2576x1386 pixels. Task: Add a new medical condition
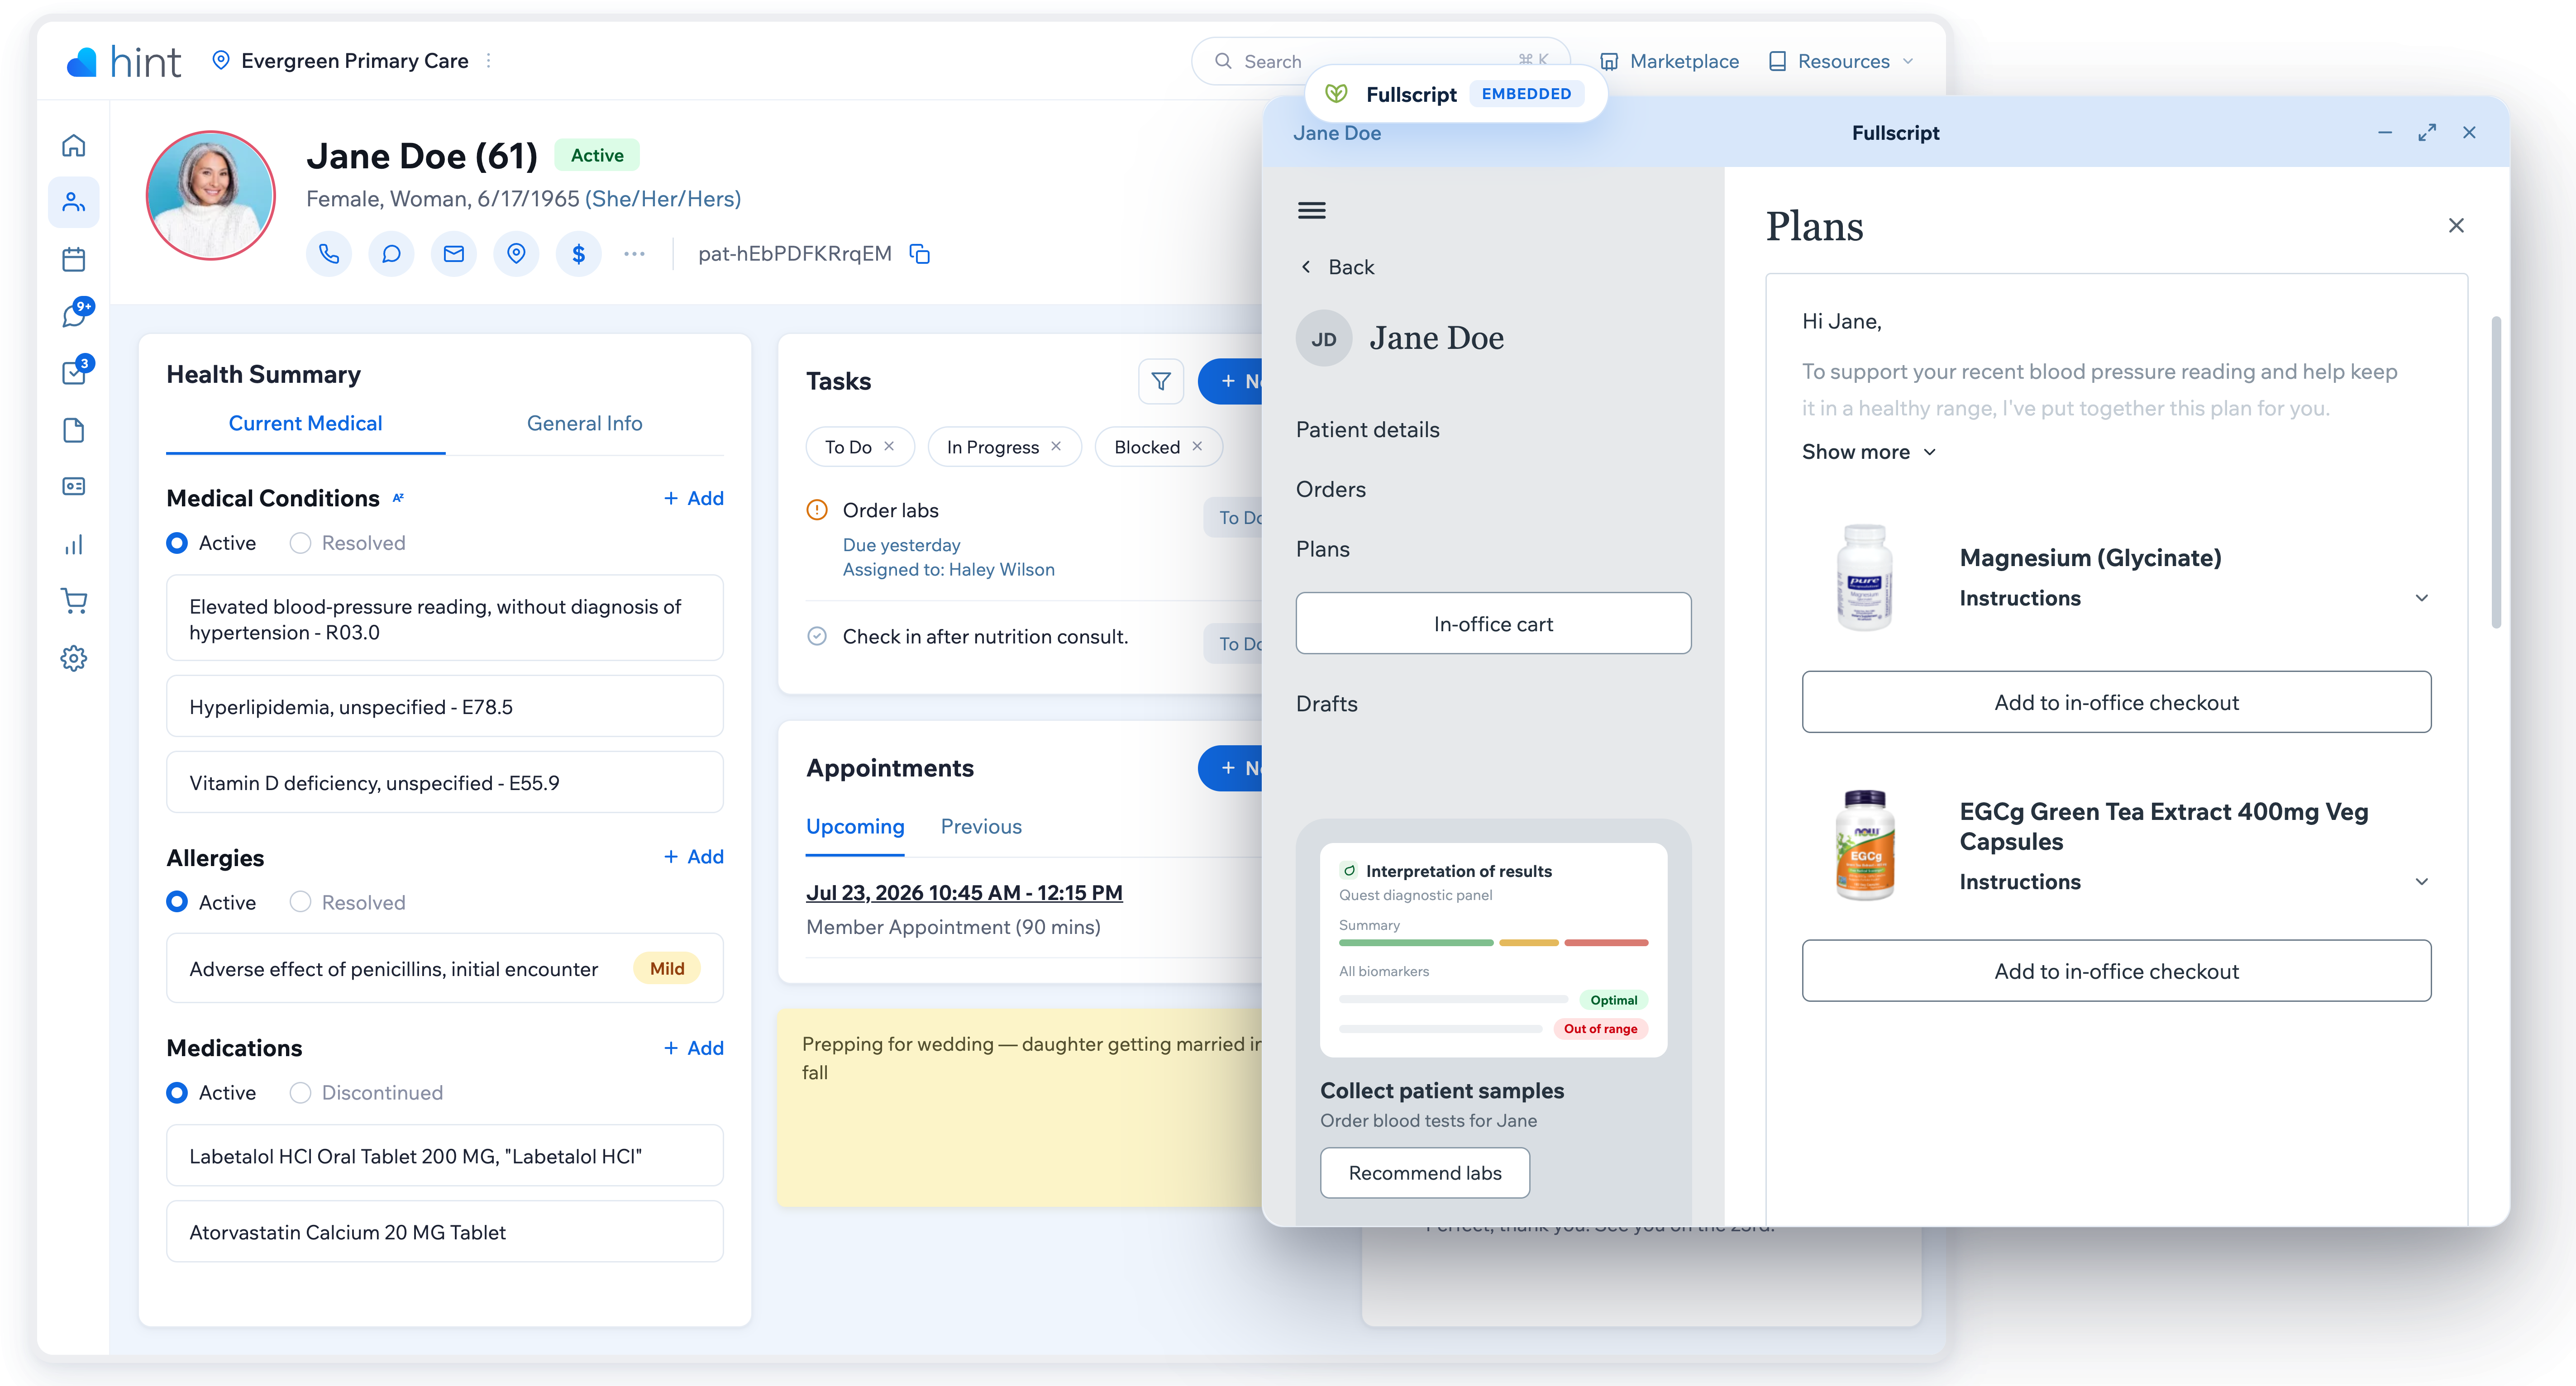pos(694,498)
